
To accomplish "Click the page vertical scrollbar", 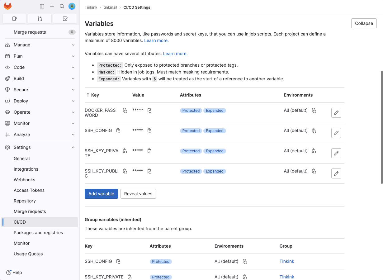I will pyautogui.click(x=381, y=127).
